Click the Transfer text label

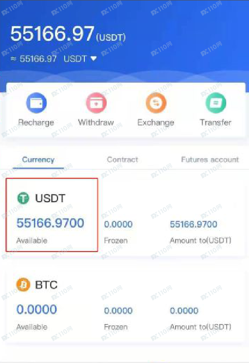(x=216, y=122)
